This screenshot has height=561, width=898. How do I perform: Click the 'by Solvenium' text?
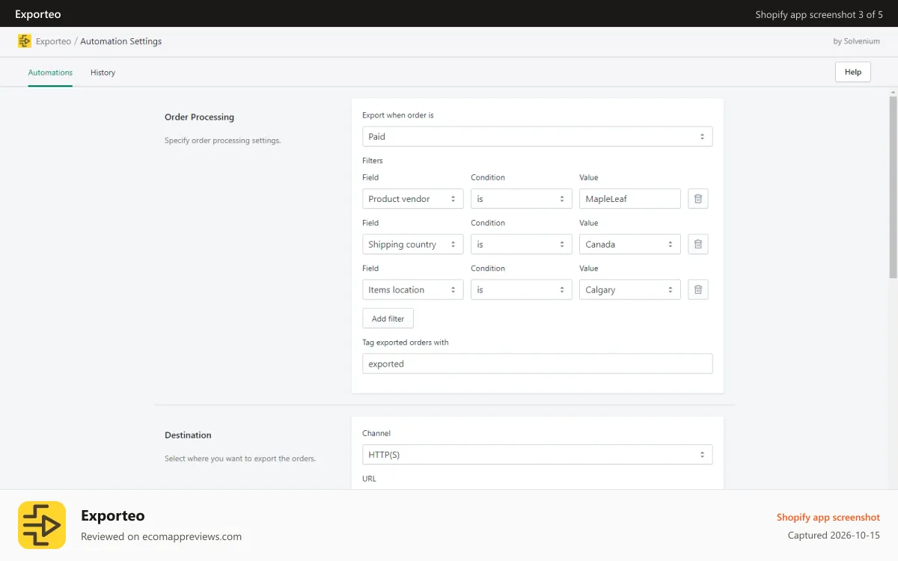(856, 41)
